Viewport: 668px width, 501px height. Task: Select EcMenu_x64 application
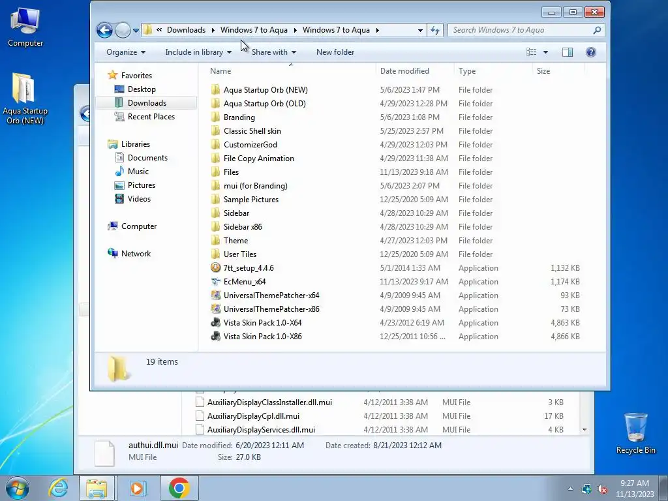(245, 282)
